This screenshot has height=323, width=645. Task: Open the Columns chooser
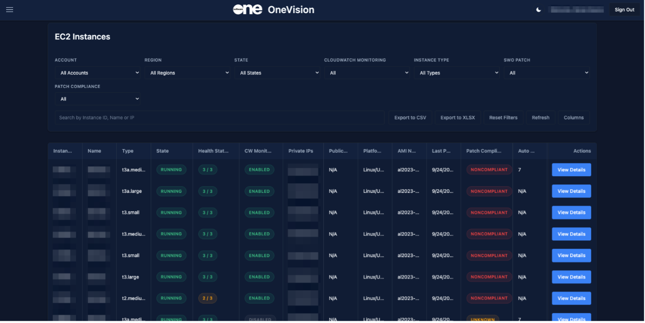point(574,118)
